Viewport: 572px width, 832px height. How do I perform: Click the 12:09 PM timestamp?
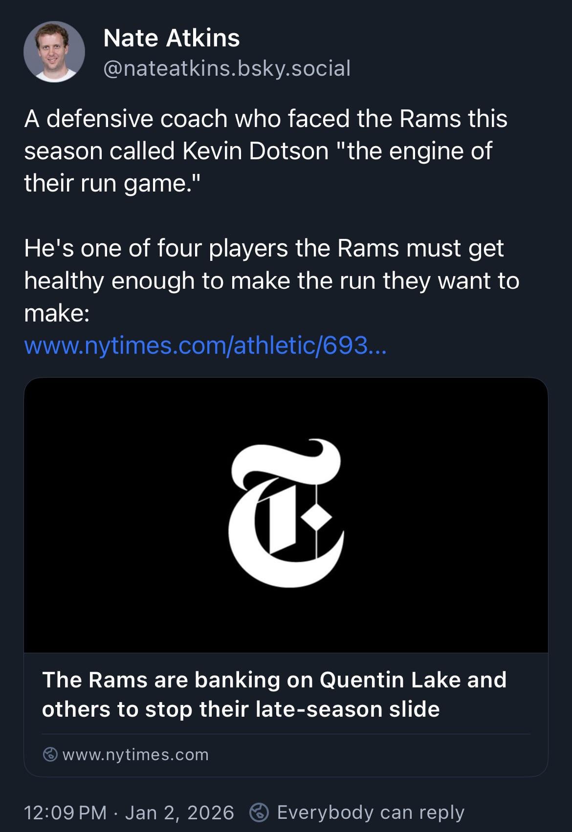click(65, 812)
